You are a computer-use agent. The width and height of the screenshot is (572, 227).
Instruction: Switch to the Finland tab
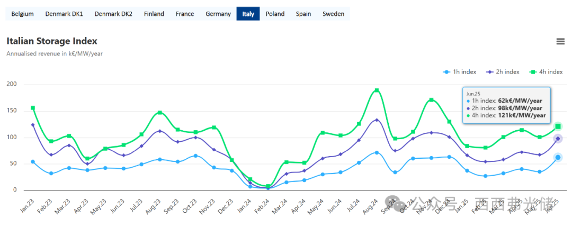tap(154, 14)
